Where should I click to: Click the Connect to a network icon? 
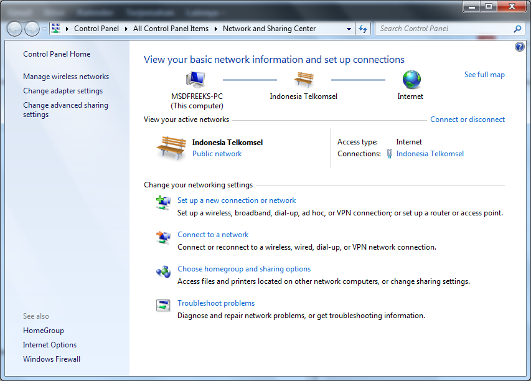(x=164, y=237)
